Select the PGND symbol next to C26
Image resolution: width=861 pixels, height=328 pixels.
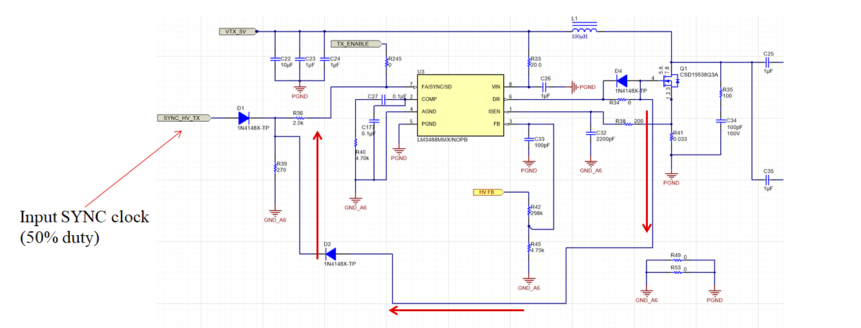click(x=573, y=86)
